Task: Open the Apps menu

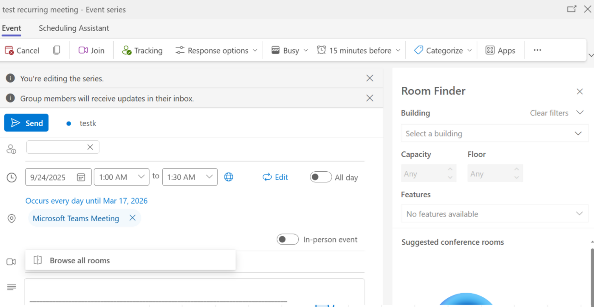Action: 501,50
